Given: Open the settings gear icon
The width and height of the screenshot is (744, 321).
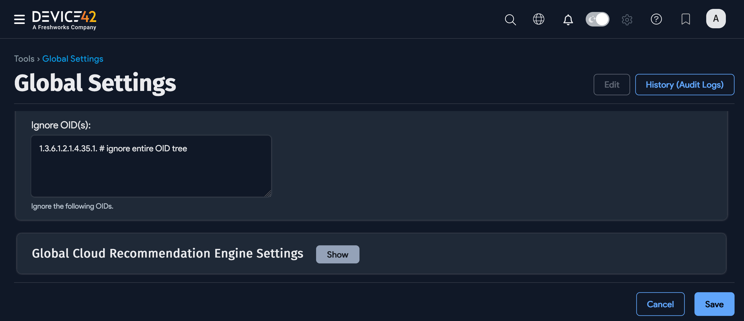Looking at the screenshot, I should click(627, 19).
